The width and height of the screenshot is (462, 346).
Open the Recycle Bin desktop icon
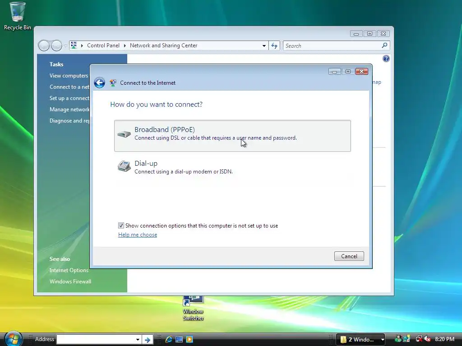click(18, 16)
